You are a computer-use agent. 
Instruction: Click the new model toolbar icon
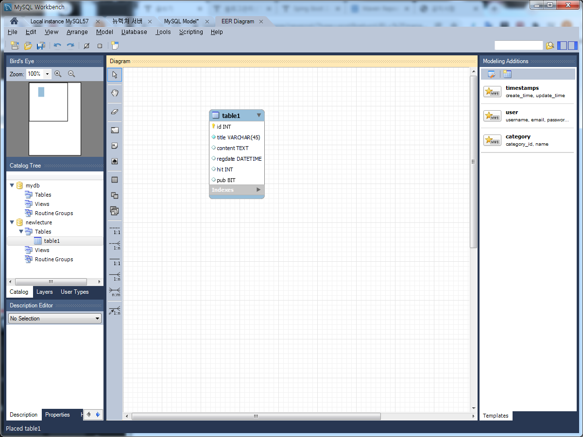point(15,46)
